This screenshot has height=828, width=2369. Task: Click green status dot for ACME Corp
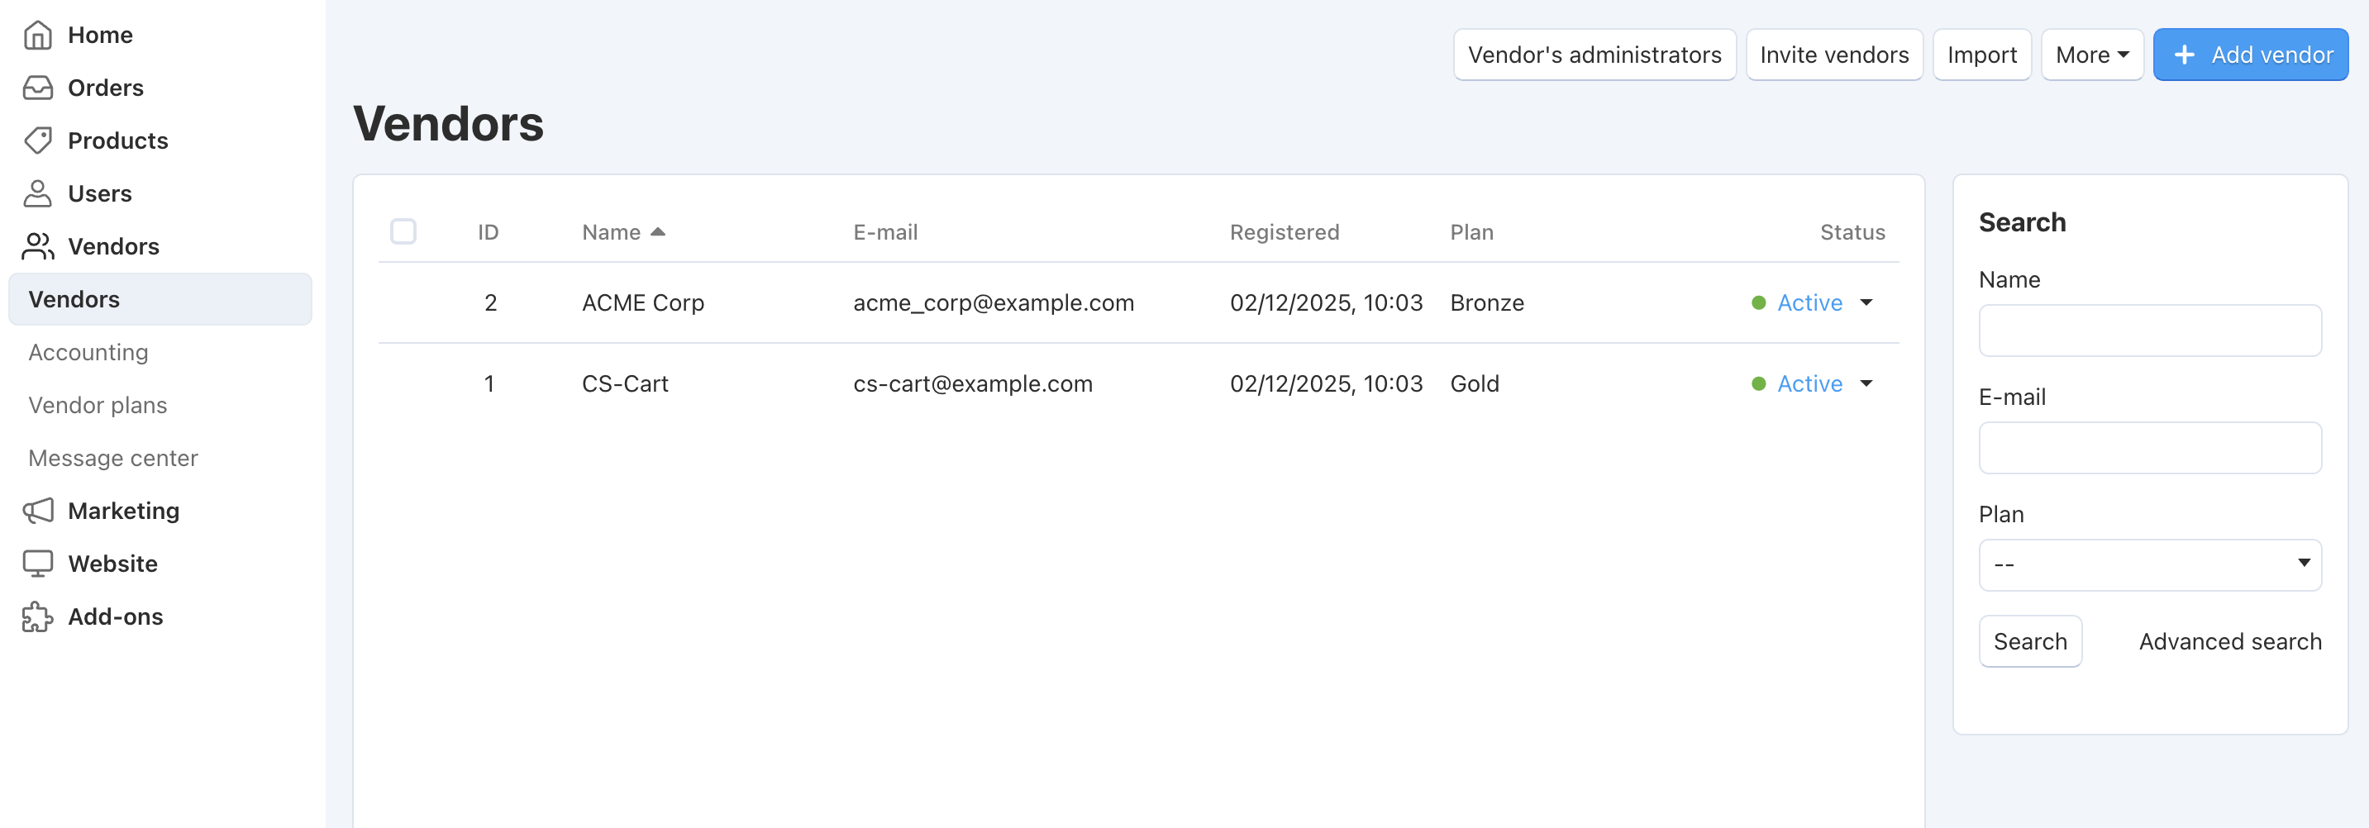coord(1758,303)
